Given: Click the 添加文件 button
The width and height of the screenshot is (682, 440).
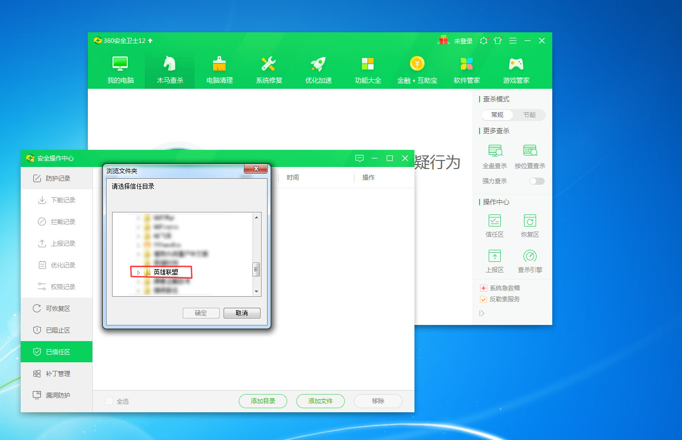Looking at the screenshot, I should (x=321, y=401).
